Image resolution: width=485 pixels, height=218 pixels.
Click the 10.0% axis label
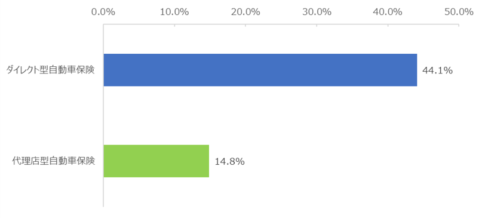point(174,12)
